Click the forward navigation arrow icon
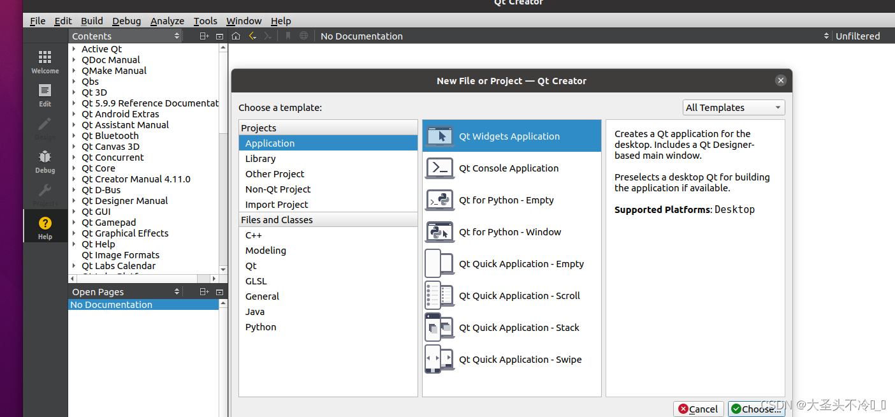The image size is (895, 417). [268, 36]
